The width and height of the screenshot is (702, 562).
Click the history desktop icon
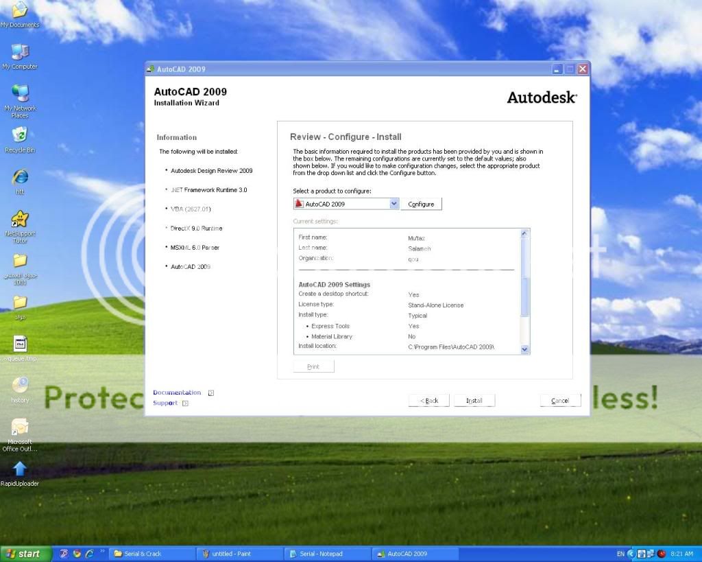click(x=20, y=386)
